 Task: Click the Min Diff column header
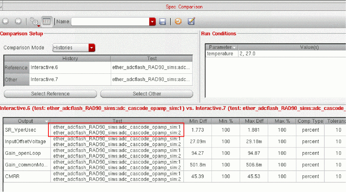[x=198, y=121]
